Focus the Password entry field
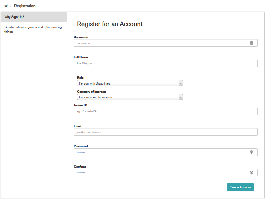The height and width of the screenshot is (201, 268). 161,152
